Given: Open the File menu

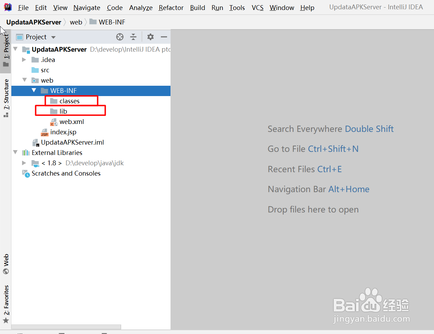Looking at the screenshot, I should click(x=23, y=8).
